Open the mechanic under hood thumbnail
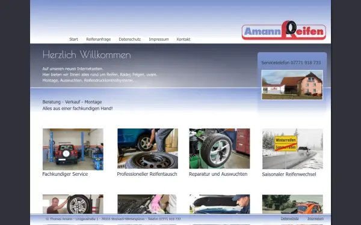 point(220,204)
